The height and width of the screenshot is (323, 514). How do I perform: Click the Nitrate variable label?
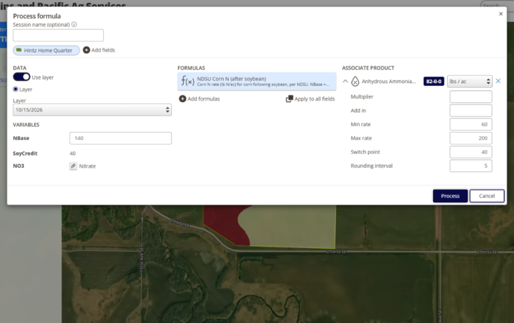87,166
